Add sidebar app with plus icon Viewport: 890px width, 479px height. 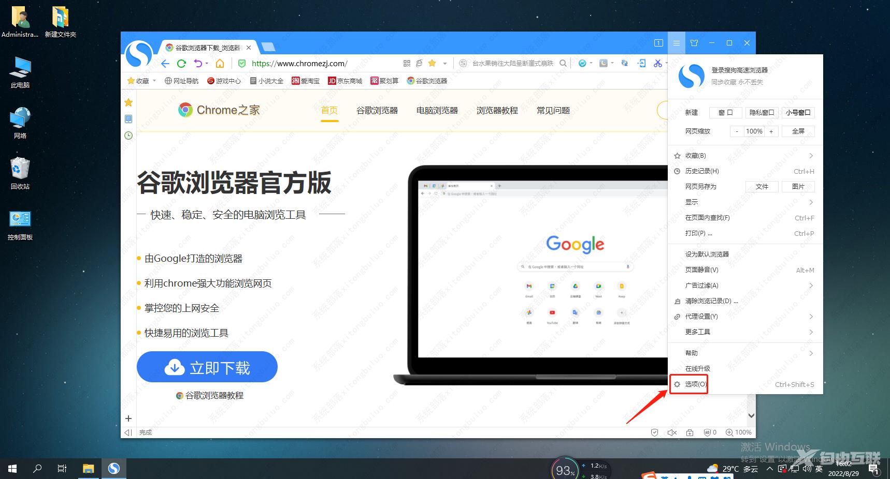click(x=128, y=418)
